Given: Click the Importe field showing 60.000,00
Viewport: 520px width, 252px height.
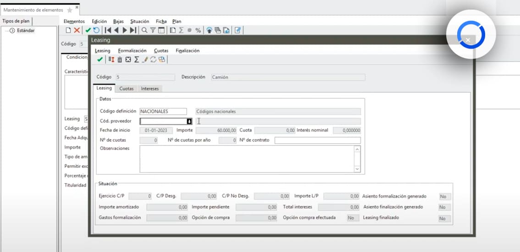Looking at the screenshot, I should point(216,131).
